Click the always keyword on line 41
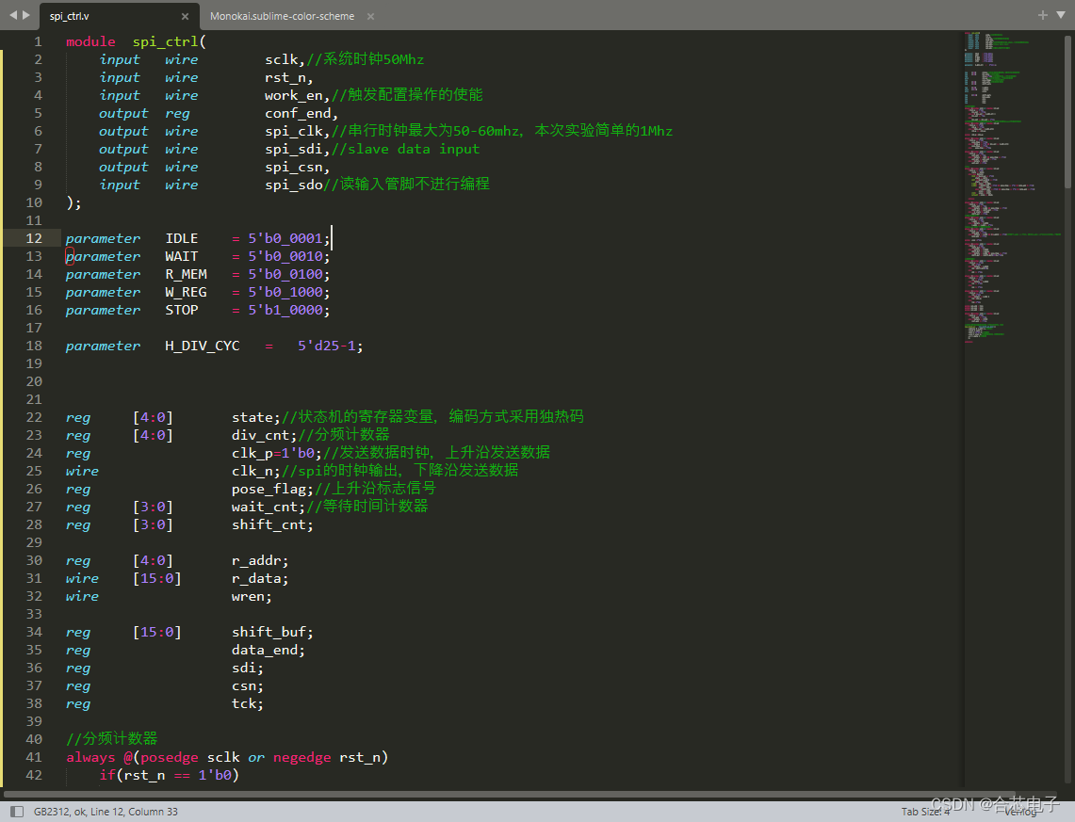1075x822 pixels. [x=90, y=757]
